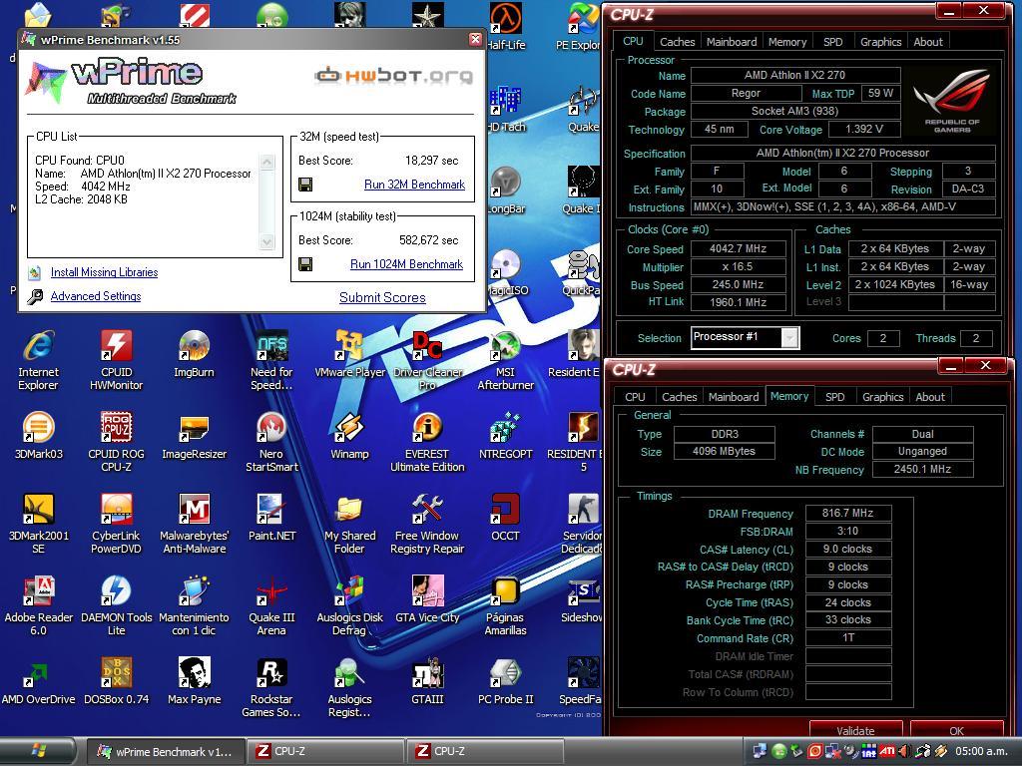
Task: Select wPrime Benchmark taskbar button
Action: coord(166,751)
